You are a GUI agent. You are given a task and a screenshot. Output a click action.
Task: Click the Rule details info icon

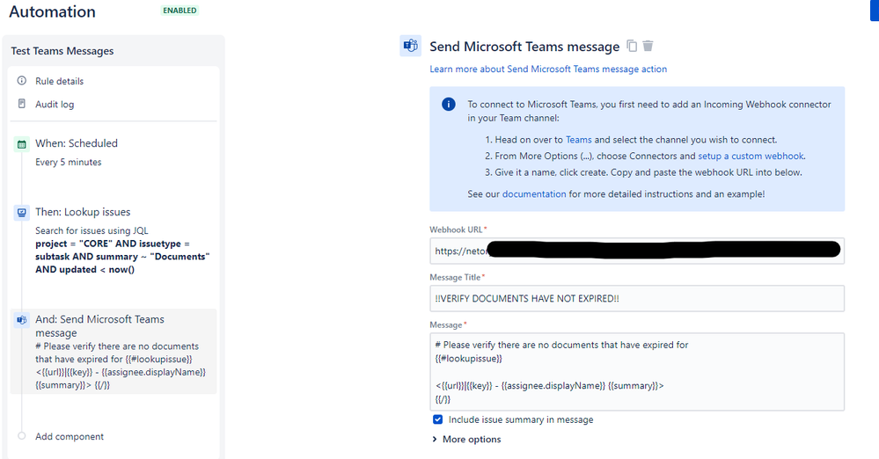coord(22,81)
